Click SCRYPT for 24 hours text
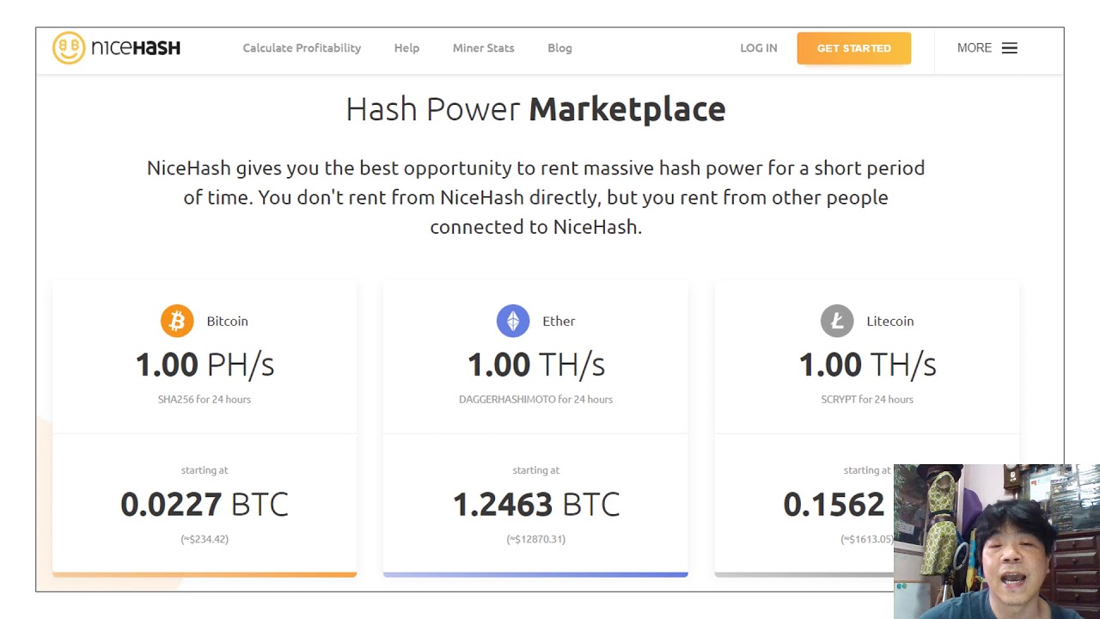This screenshot has height=619, width=1100. tap(867, 399)
